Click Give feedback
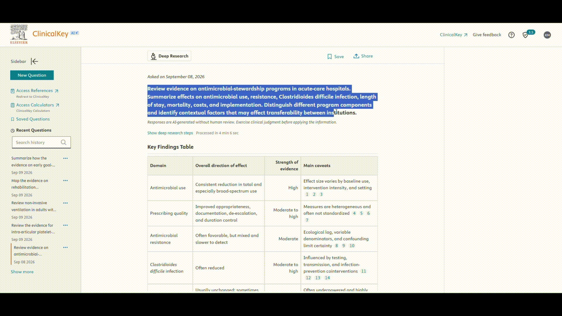 click(x=487, y=35)
